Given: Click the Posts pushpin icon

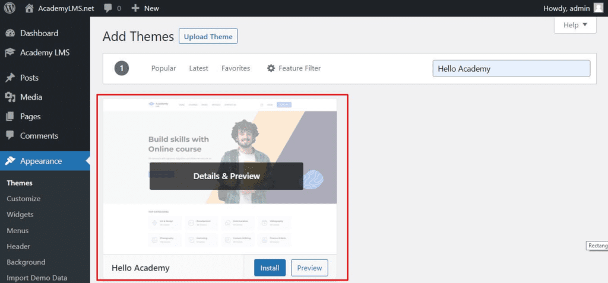Looking at the screenshot, I should click(x=10, y=78).
